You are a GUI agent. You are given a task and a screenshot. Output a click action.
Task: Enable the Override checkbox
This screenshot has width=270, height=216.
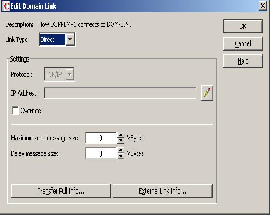point(15,111)
